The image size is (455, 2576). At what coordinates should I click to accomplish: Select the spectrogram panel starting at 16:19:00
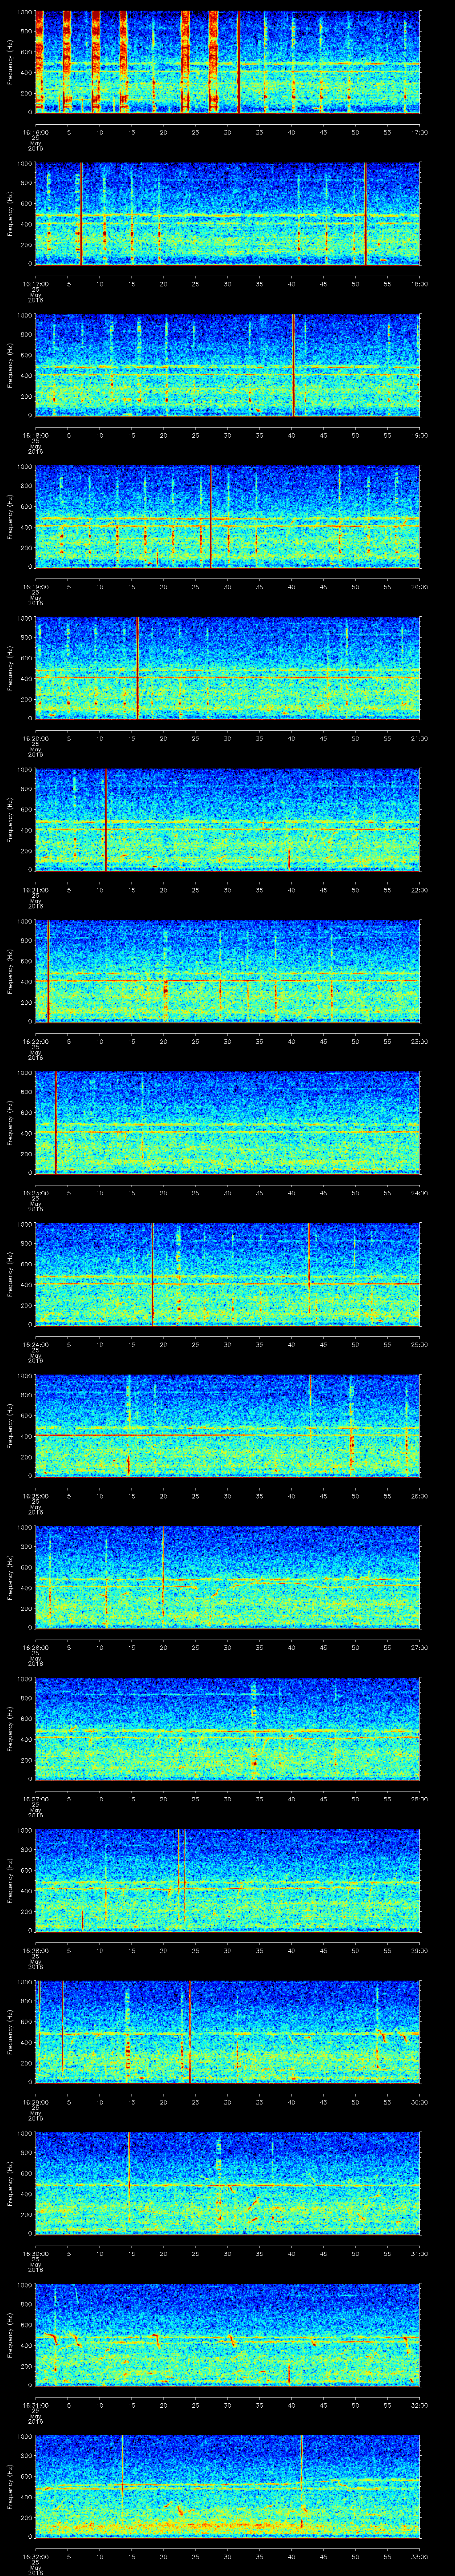pyautogui.click(x=228, y=517)
